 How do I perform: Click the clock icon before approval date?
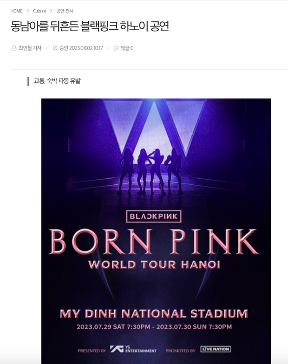[55, 48]
